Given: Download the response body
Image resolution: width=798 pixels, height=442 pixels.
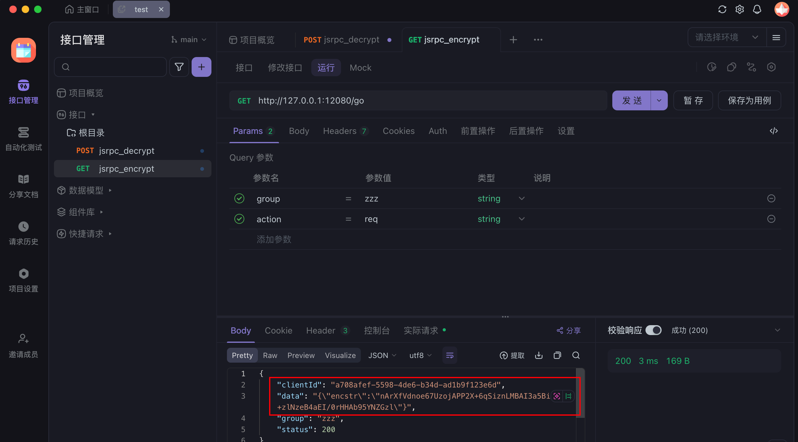Looking at the screenshot, I should pyautogui.click(x=539, y=355).
